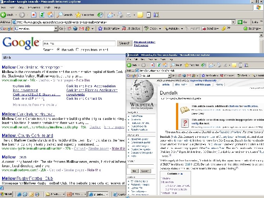Screen dimensions: 264x198
Task: Click the '2 Inte...' Internet Explorer taskbar group
Action: 98,194
